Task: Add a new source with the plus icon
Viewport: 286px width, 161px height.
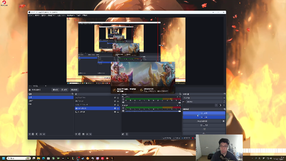Action: click(76, 134)
